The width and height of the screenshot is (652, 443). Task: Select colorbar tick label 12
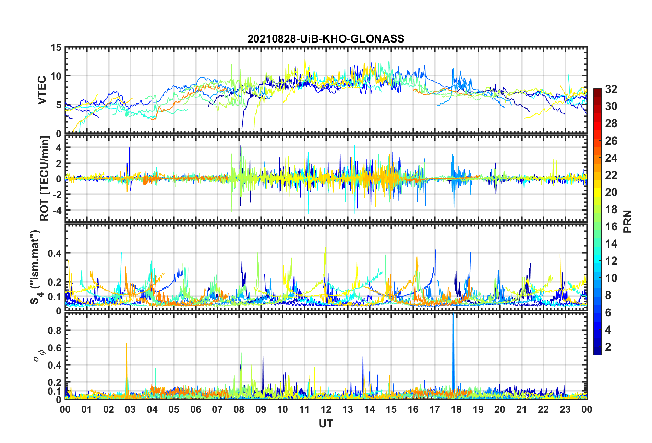611,261
